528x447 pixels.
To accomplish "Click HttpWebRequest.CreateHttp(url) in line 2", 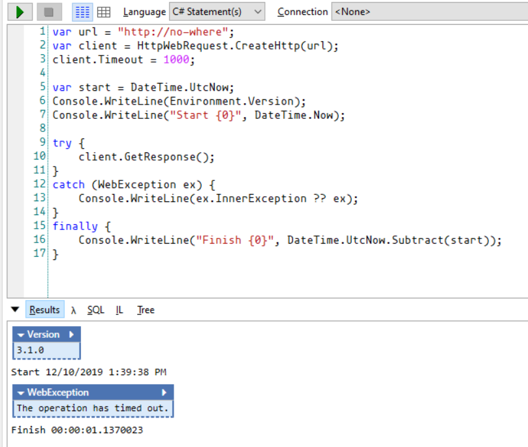I will pyautogui.click(x=234, y=46).
